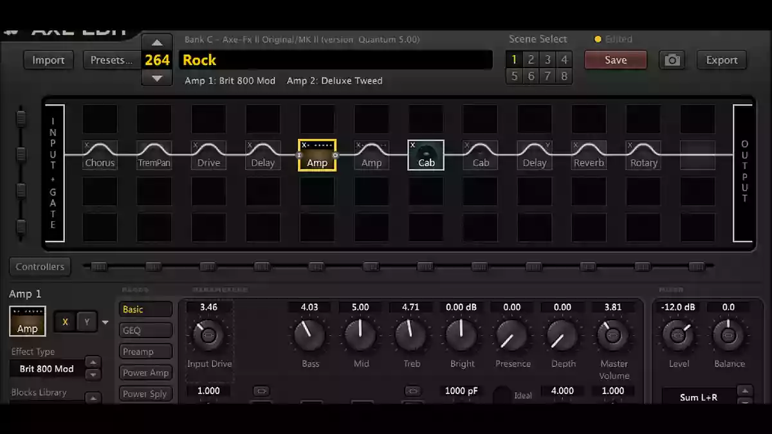
Task: Click the Treb knob
Action: point(410,335)
